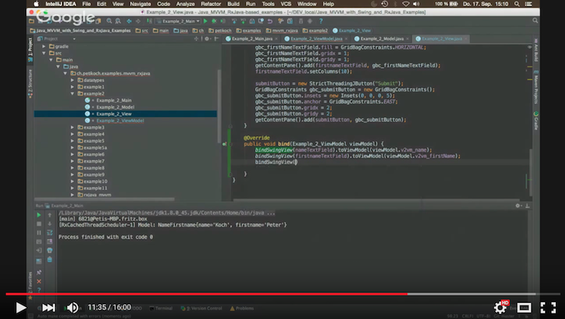Image resolution: width=565 pixels, height=319 pixels.
Task: Close Example_2_View.java tab
Action: tap(465, 39)
